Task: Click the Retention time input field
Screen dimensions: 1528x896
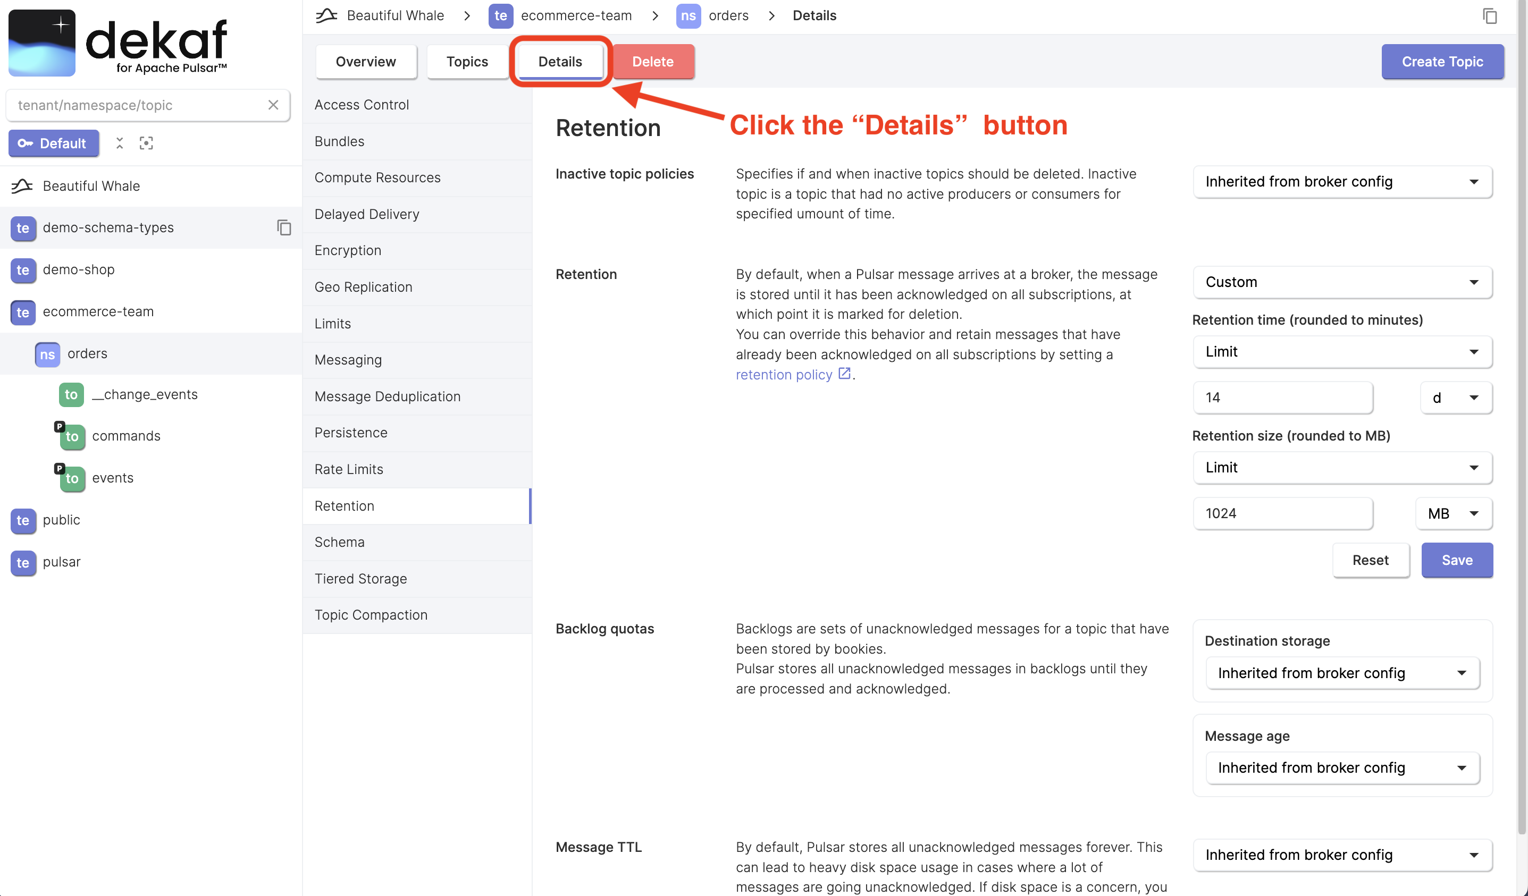Action: pyautogui.click(x=1281, y=397)
